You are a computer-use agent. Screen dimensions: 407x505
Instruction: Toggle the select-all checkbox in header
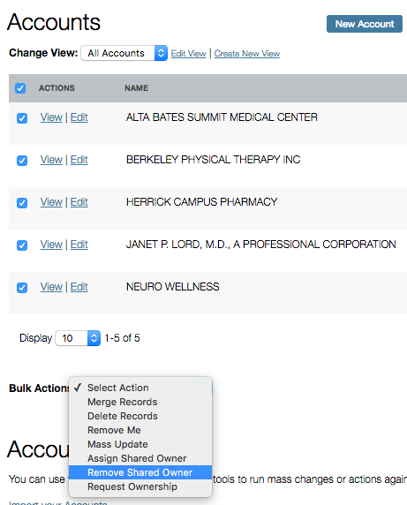pos(20,88)
